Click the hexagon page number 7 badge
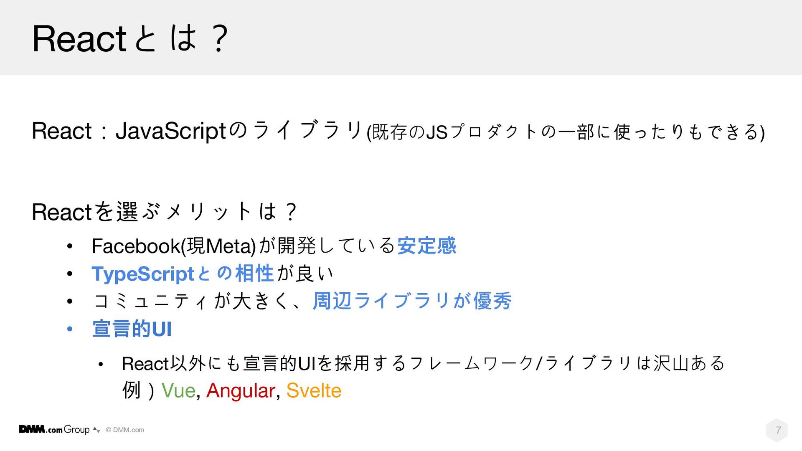 [x=777, y=430]
